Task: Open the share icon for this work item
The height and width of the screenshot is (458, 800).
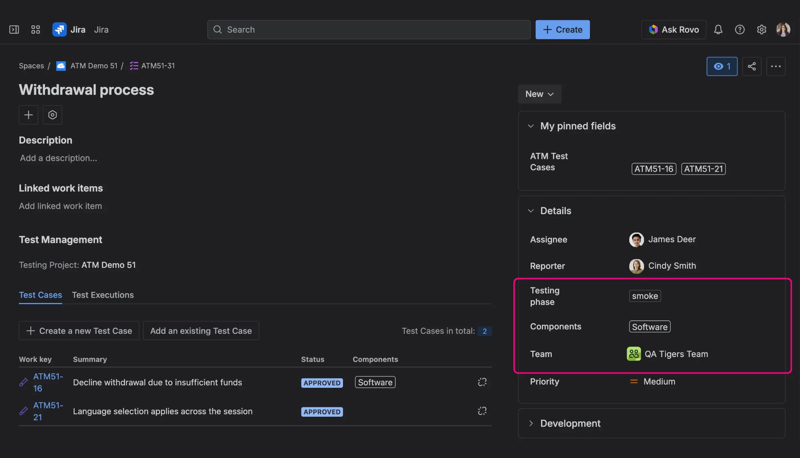Action: [752, 66]
